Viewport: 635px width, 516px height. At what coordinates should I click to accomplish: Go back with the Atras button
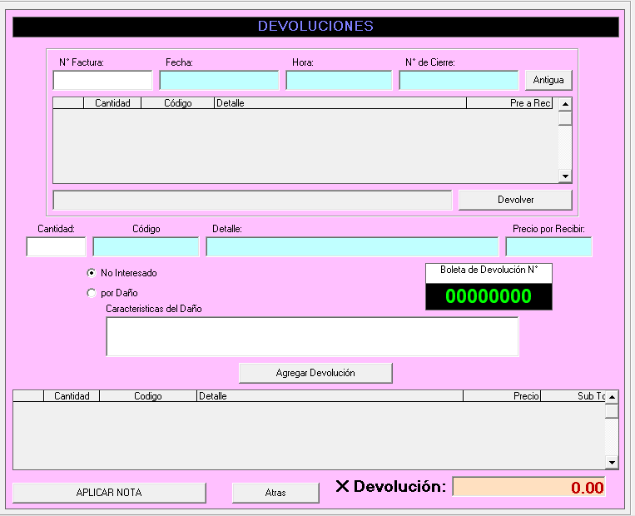click(x=275, y=493)
